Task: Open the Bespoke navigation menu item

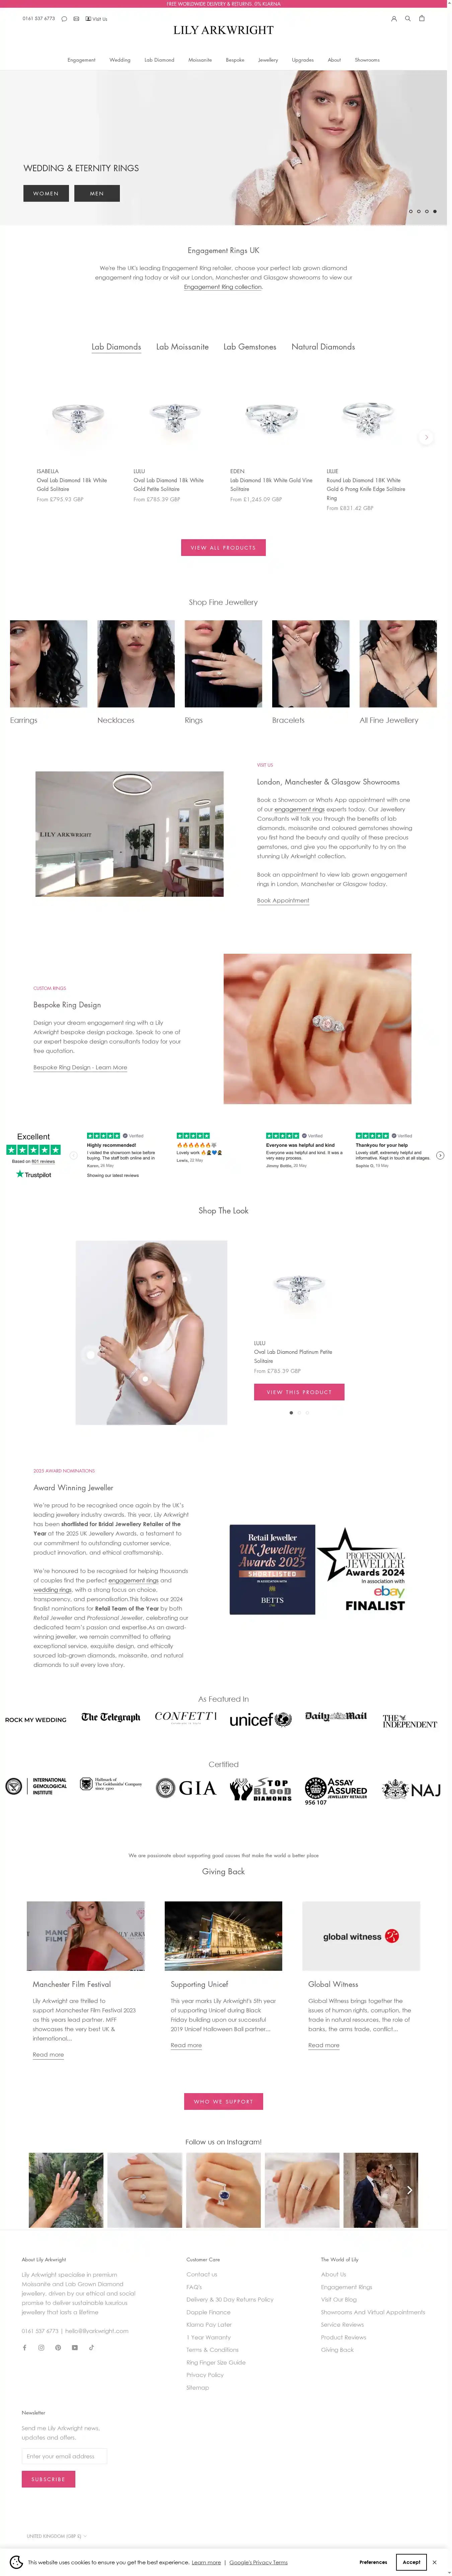Action: point(235,60)
